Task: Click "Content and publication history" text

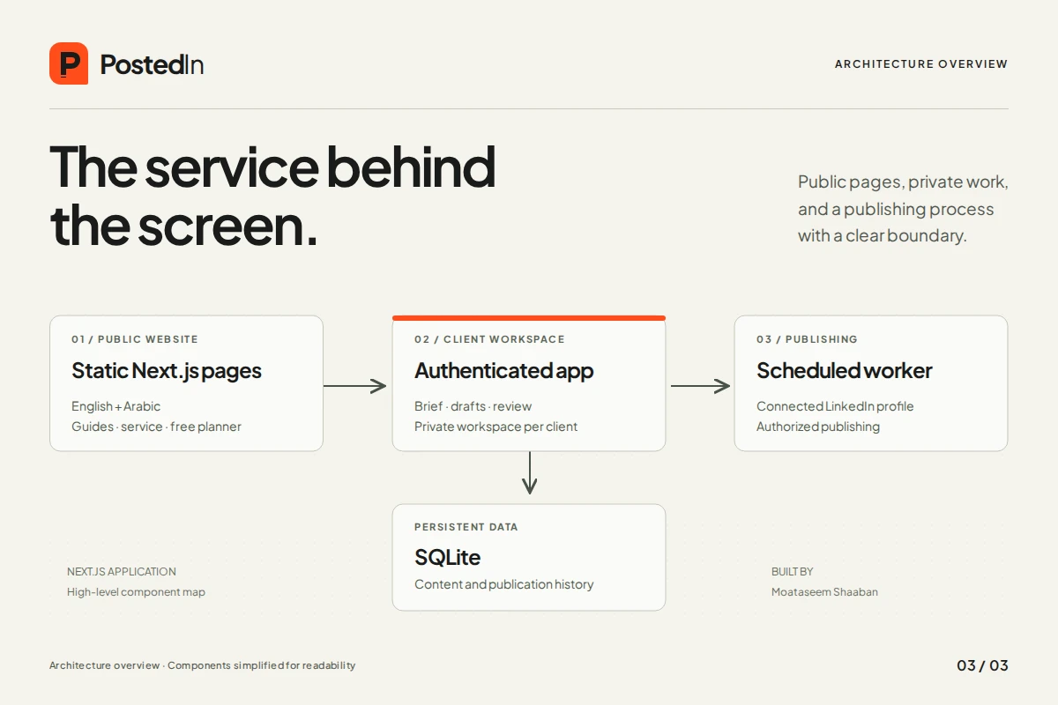Action: point(504,584)
